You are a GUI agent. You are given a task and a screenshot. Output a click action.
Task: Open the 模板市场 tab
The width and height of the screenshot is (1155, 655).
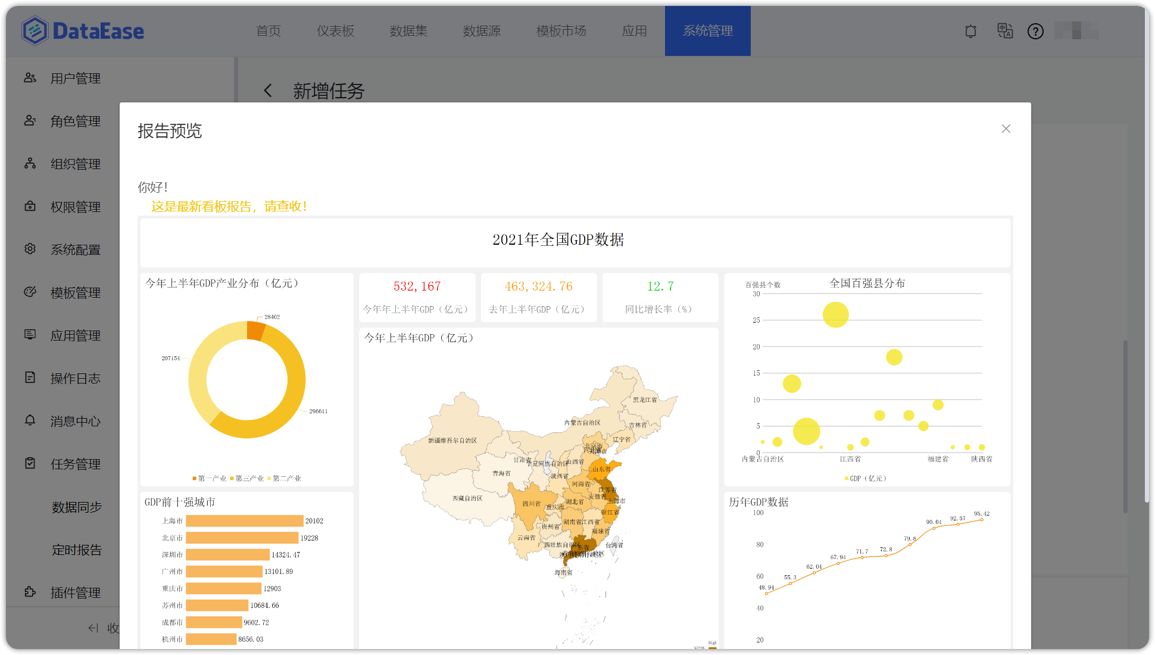tap(561, 31)
